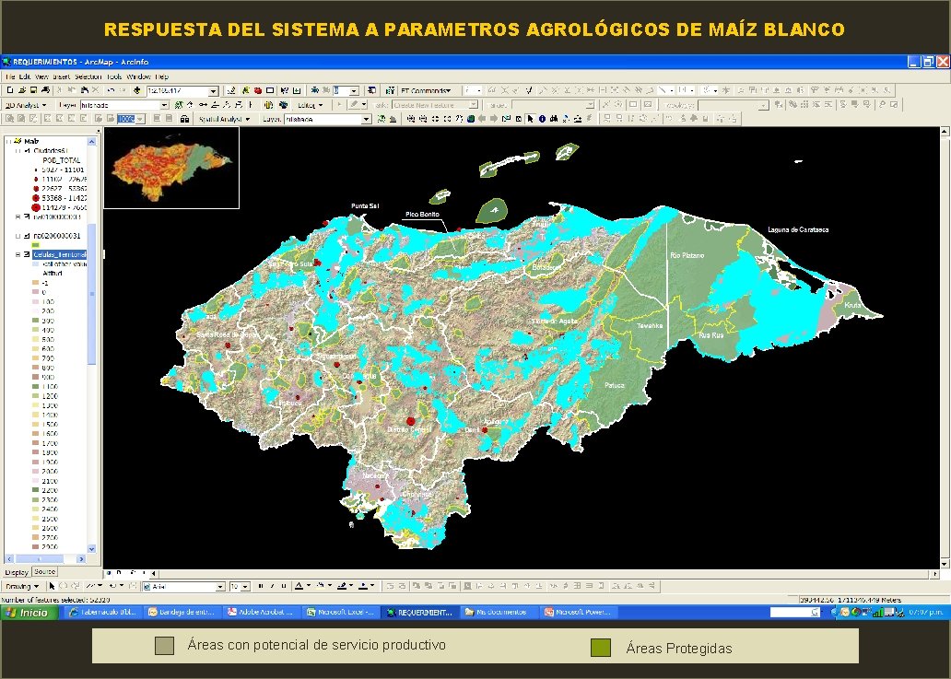The width and height of the screenshot is (951, 679).
Task: Click the Full Extent globe icon
Action: click(x=471, y=119)
